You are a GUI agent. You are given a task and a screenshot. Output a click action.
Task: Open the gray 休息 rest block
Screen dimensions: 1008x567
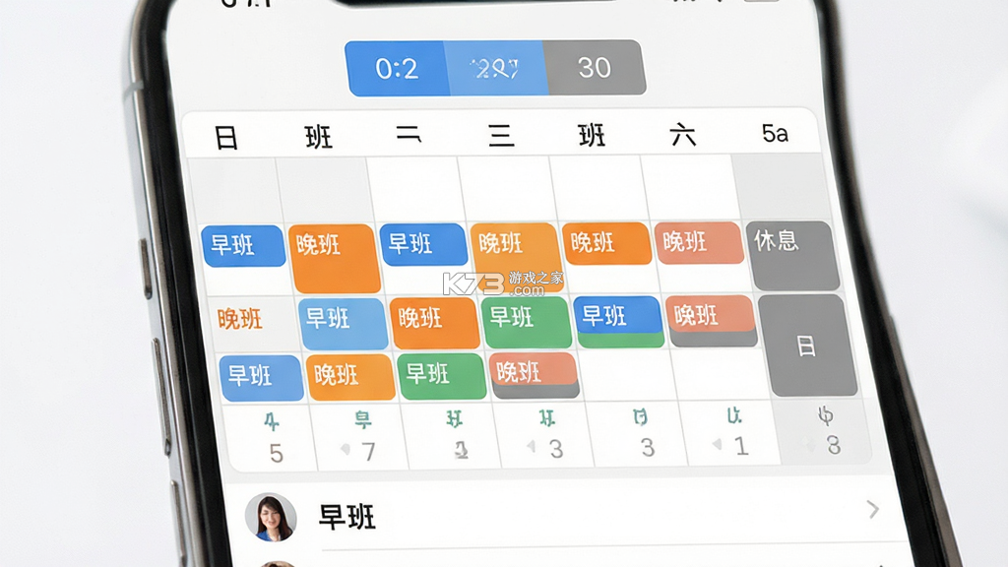coord(792,255)
